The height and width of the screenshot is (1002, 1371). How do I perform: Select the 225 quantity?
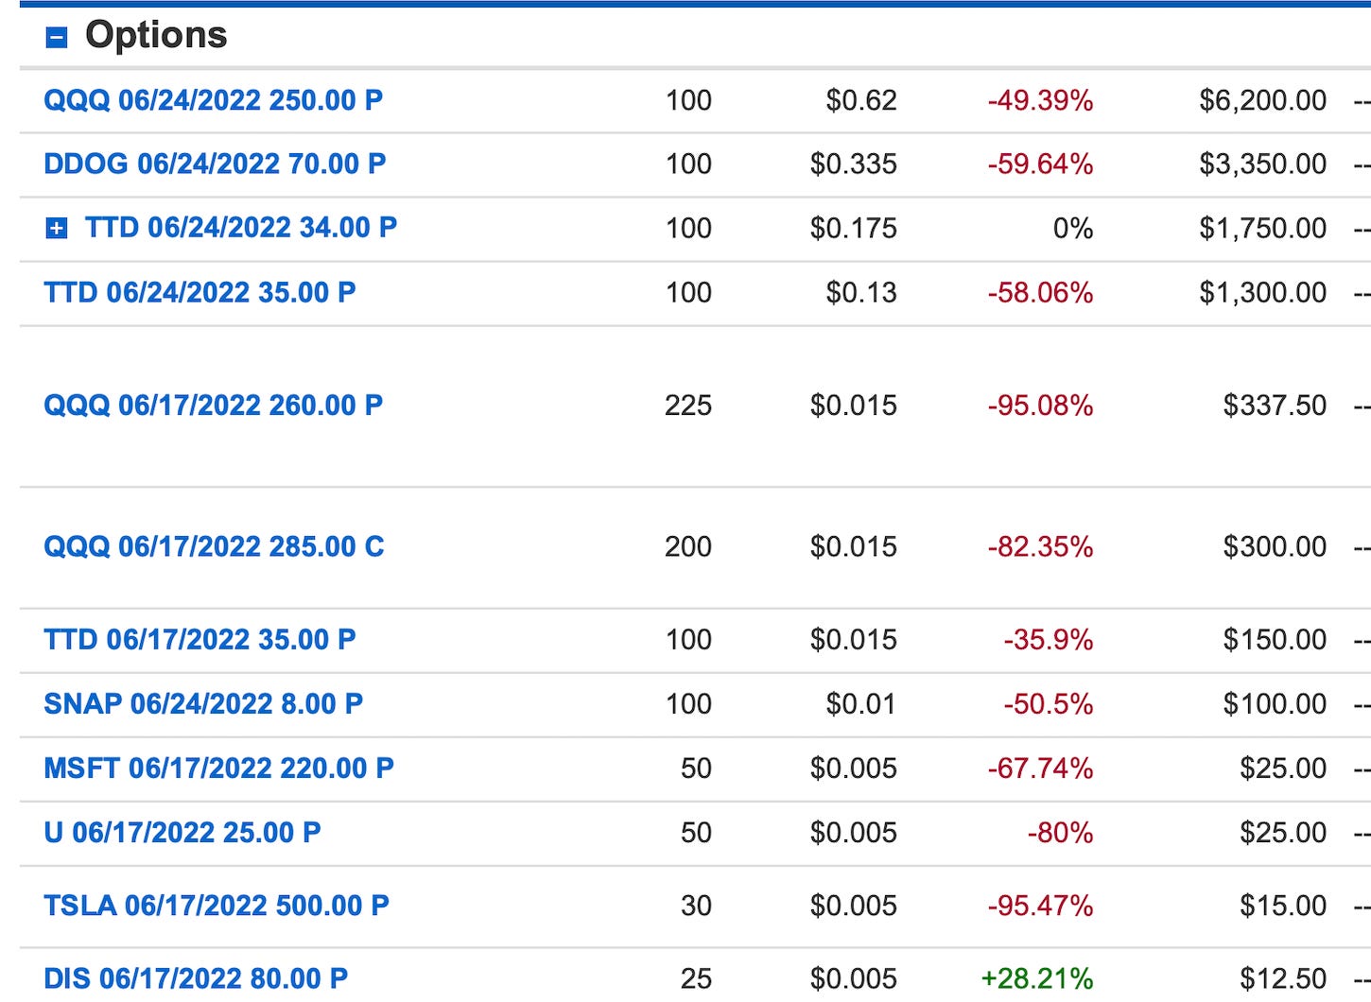click(688, 406)
